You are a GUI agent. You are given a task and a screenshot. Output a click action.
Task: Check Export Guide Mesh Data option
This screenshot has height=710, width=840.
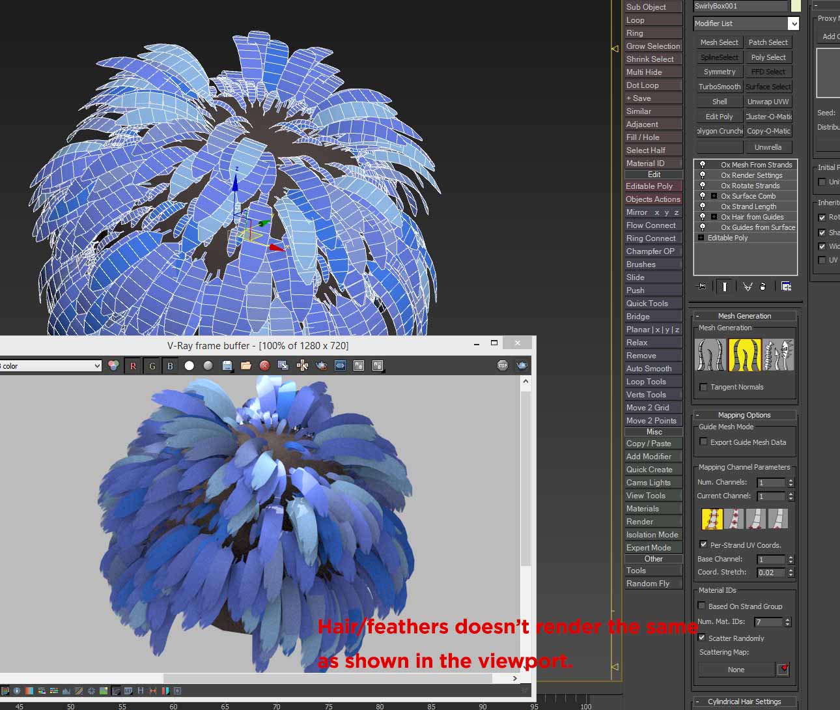pyautogui.click(x=703, y=442)
